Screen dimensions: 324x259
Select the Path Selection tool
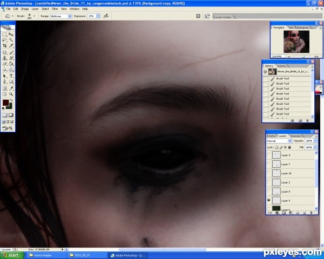click(4, 76)
